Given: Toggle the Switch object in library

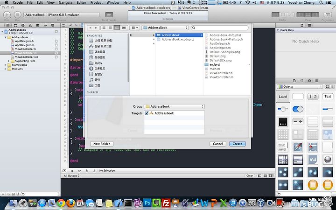Looking at the screenshot, I should click(298, 109).
